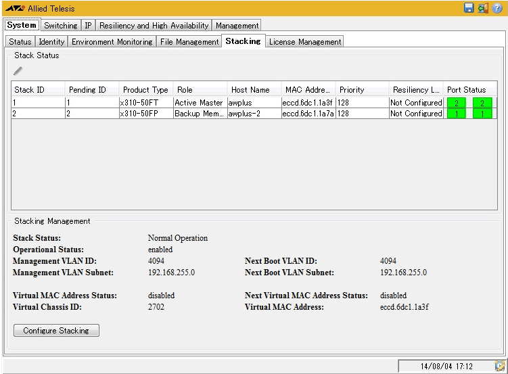Select the License Management sub-tab
Image resolution: width=508 pixels, height=374 pixels.
point(305,42)
